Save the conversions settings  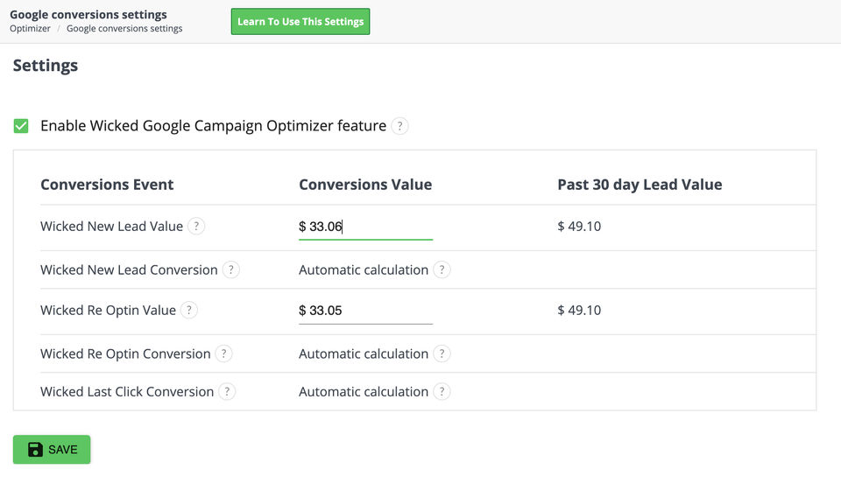[x=52, y=450]
